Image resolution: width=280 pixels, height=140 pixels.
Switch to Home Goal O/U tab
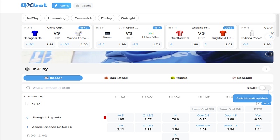pos(203,109)
